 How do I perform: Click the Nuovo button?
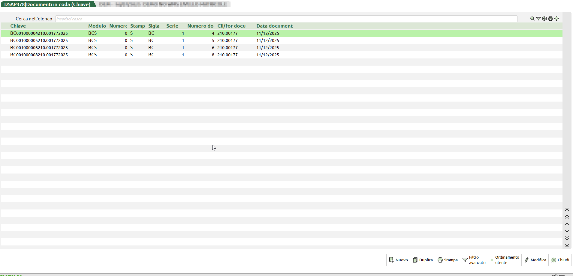[x=398, y=260]
